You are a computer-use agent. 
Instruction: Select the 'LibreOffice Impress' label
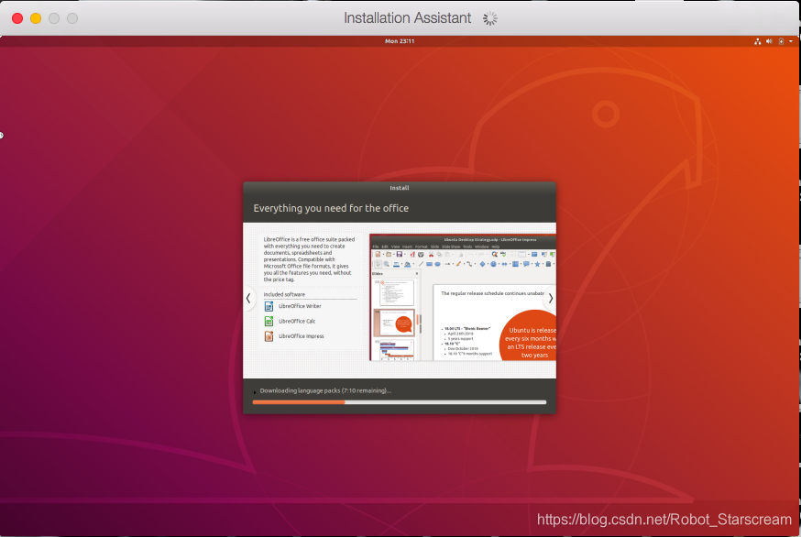pos(301,336)
